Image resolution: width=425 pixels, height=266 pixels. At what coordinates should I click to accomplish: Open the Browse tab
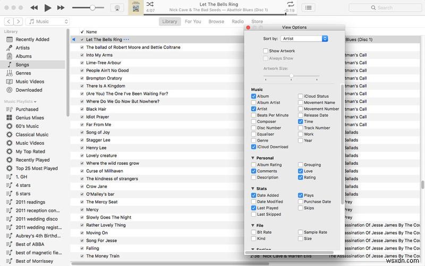tap(216, 21)
